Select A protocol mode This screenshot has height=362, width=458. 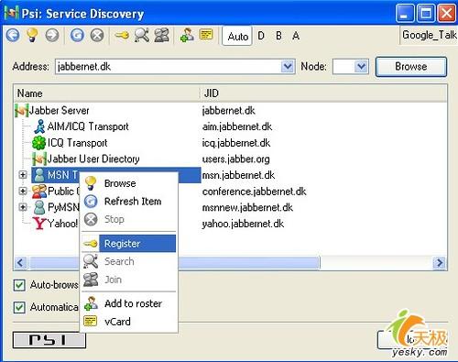(296, 36)
